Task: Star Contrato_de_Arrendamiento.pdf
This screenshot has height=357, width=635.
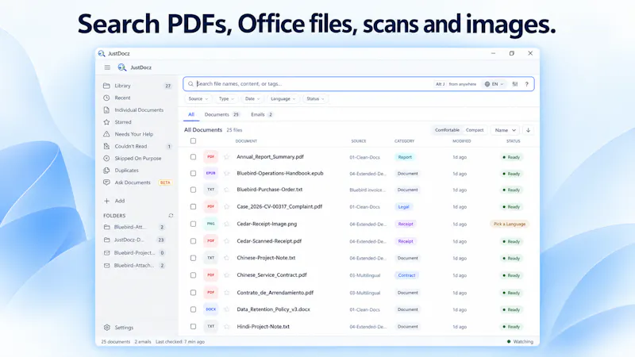Action: coord(226,292)
